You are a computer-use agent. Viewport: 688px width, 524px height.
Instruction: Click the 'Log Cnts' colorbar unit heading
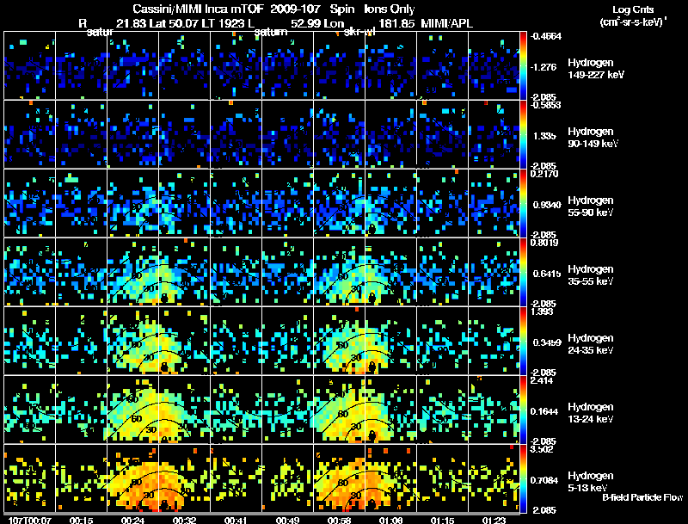point(633,9)
